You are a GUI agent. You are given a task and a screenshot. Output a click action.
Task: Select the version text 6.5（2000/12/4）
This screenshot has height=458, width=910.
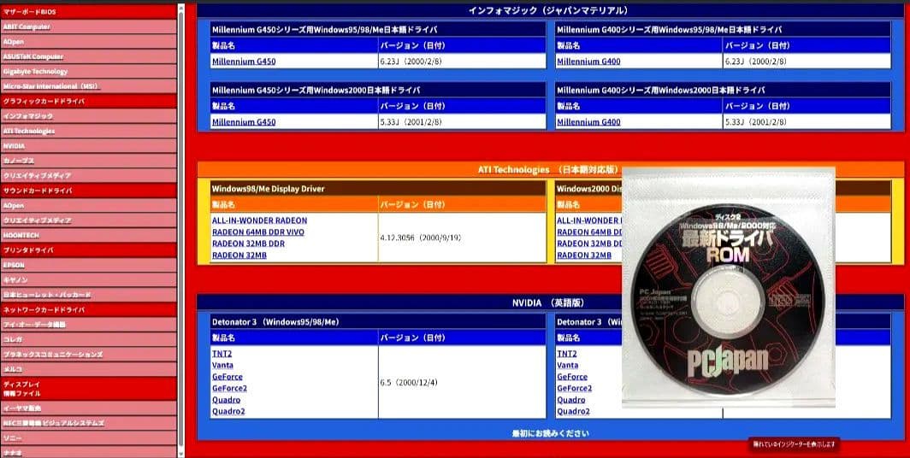tap(409, 383)
